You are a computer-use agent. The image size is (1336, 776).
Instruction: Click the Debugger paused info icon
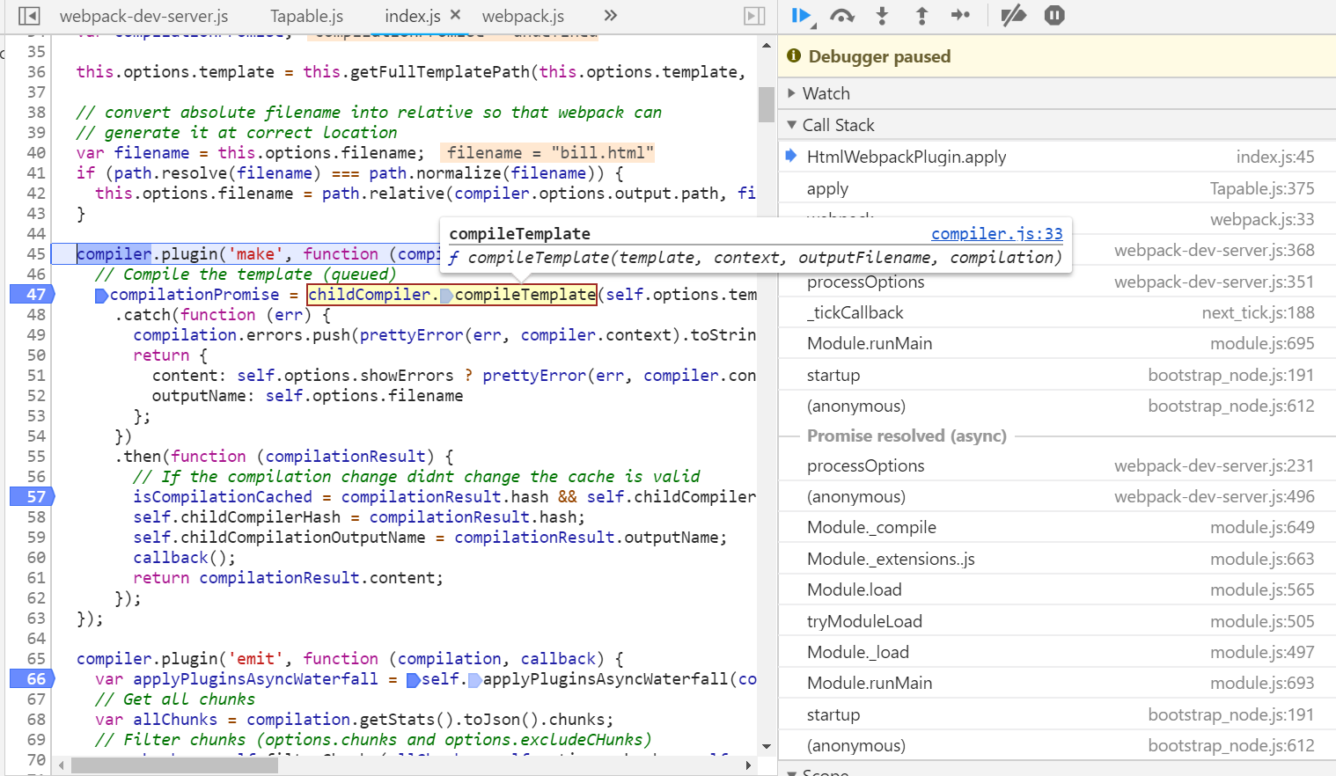click(x=794, y=56)
